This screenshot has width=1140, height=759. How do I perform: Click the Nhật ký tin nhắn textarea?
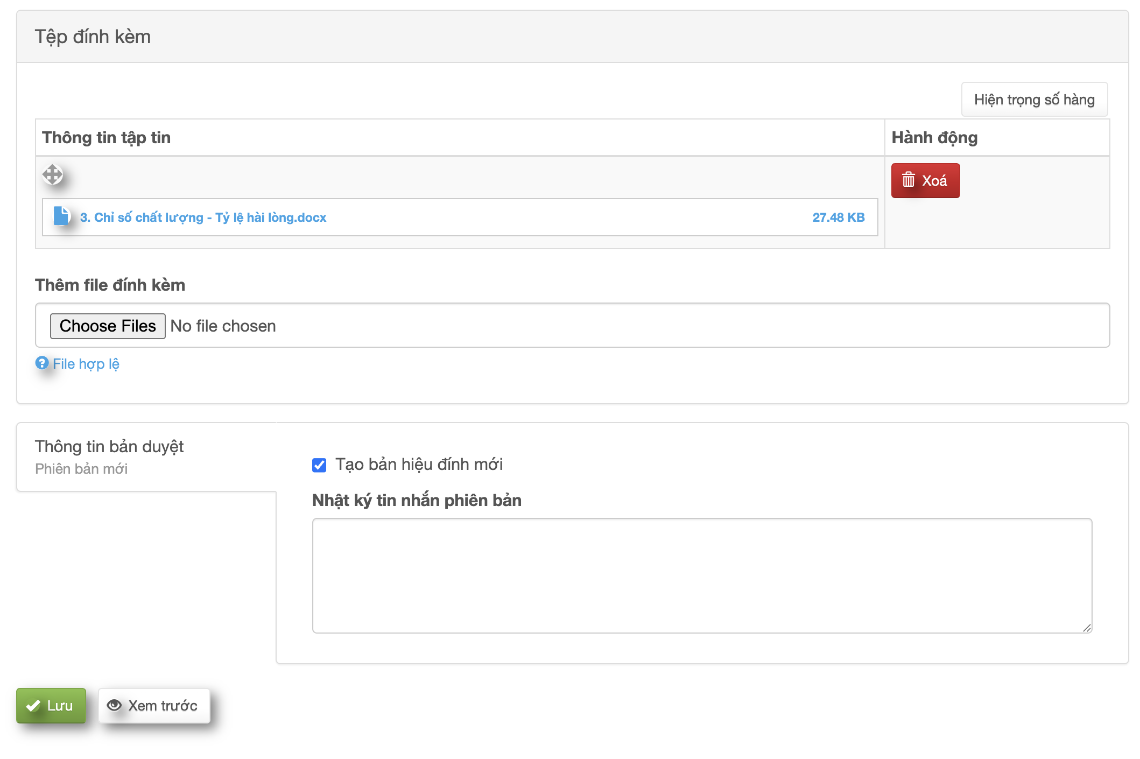pyautogui.click(x=701, y=575)
